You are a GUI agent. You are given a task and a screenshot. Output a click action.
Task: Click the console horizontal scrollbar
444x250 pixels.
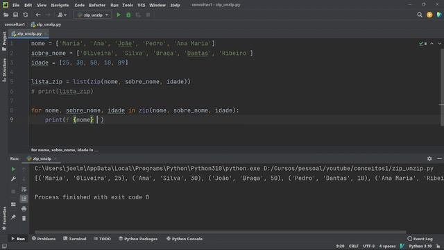(x=221, y=232)
